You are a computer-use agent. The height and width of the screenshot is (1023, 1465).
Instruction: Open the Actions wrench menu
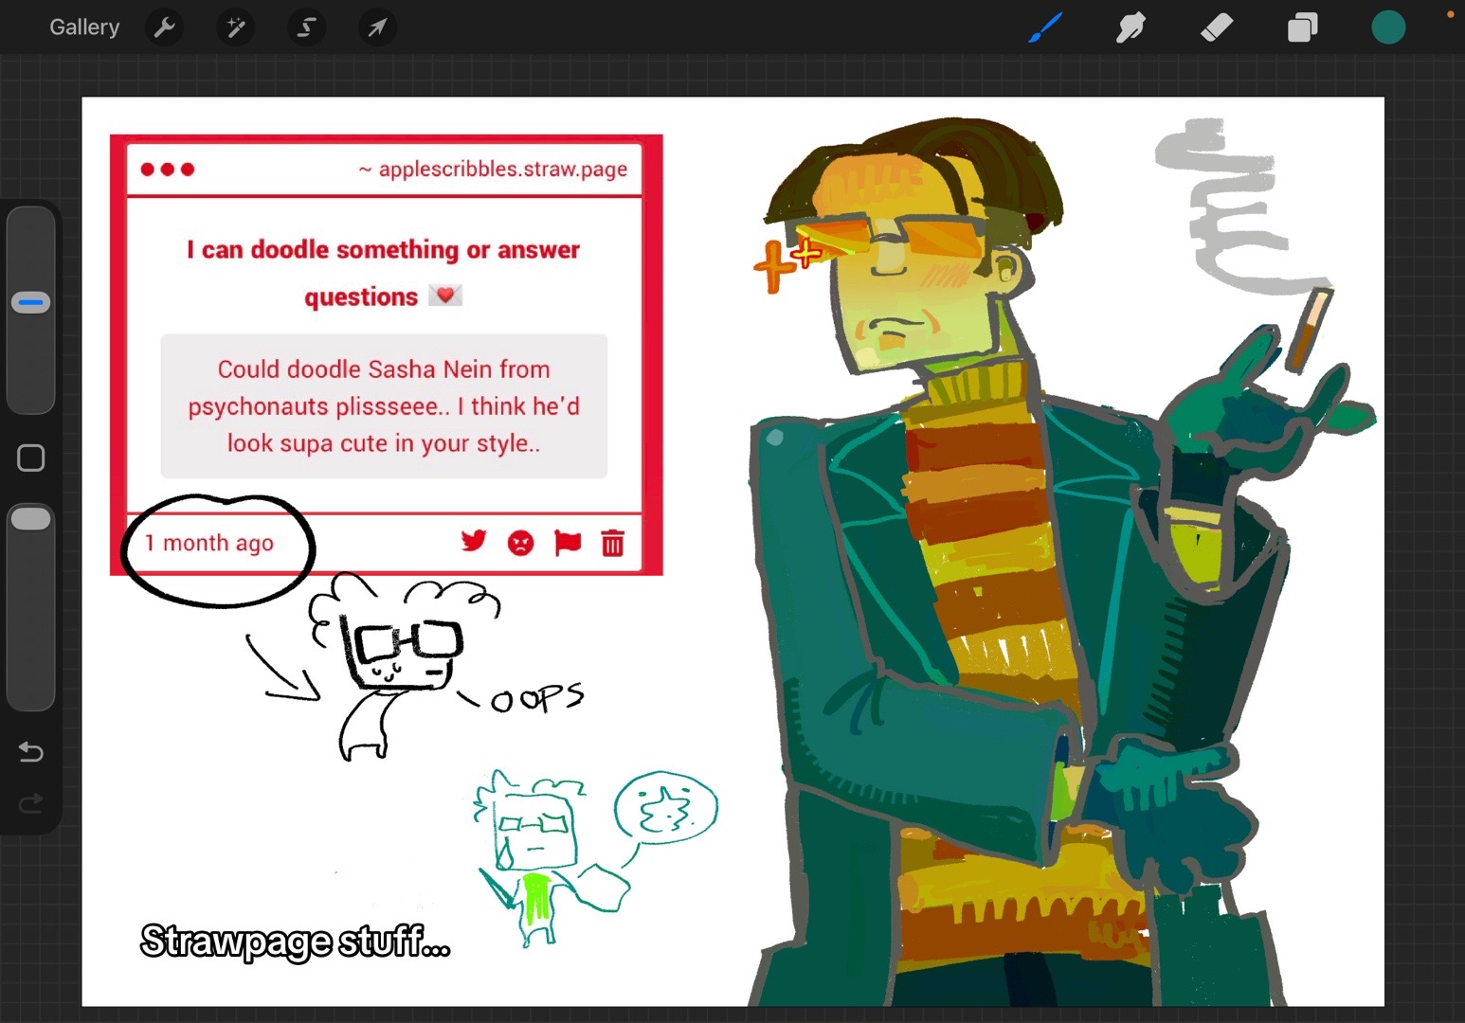tap(165, 28)
